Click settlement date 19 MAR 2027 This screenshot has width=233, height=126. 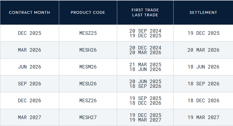[203, 117]
